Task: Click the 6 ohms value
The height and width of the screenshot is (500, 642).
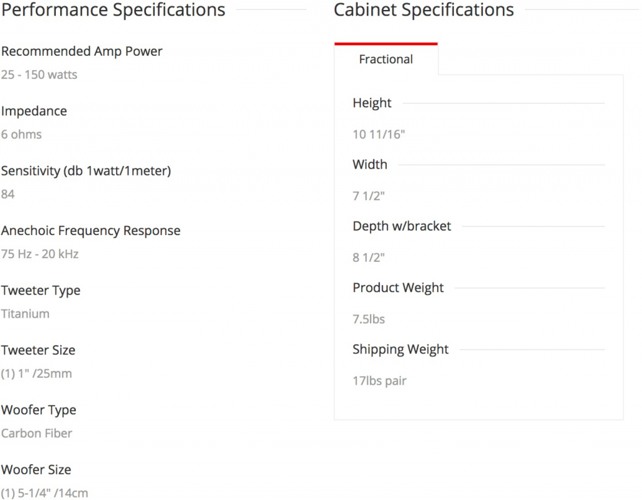Action: (21, 134)
